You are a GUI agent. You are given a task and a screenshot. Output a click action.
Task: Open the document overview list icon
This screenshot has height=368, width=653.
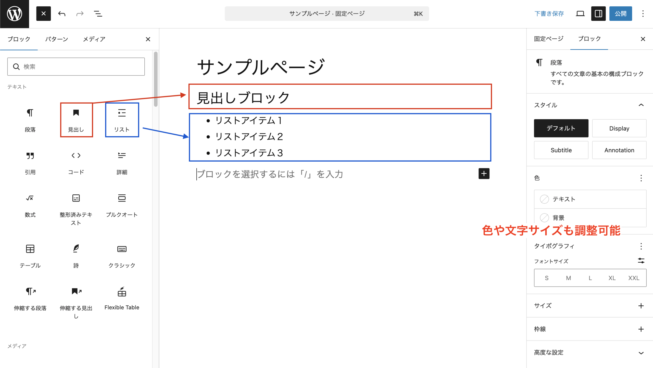click(98, 13)
